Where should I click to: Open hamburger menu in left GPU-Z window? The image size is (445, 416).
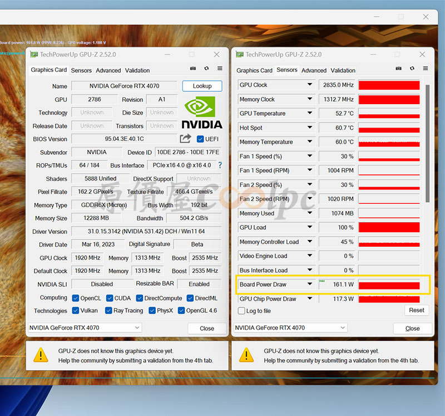220,68
